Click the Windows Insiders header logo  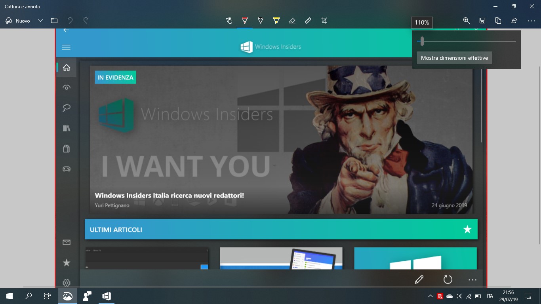coord(270,47)
